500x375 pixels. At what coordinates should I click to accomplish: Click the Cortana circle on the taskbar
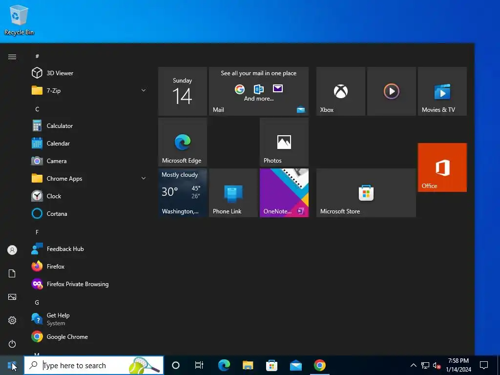point(176,365)
